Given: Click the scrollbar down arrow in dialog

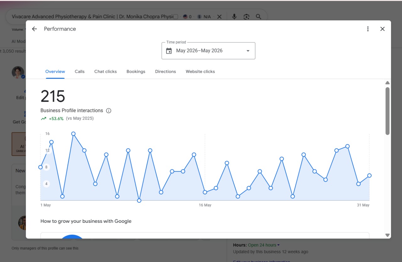Looking at the screenshot, I should (x=388, y=235).
